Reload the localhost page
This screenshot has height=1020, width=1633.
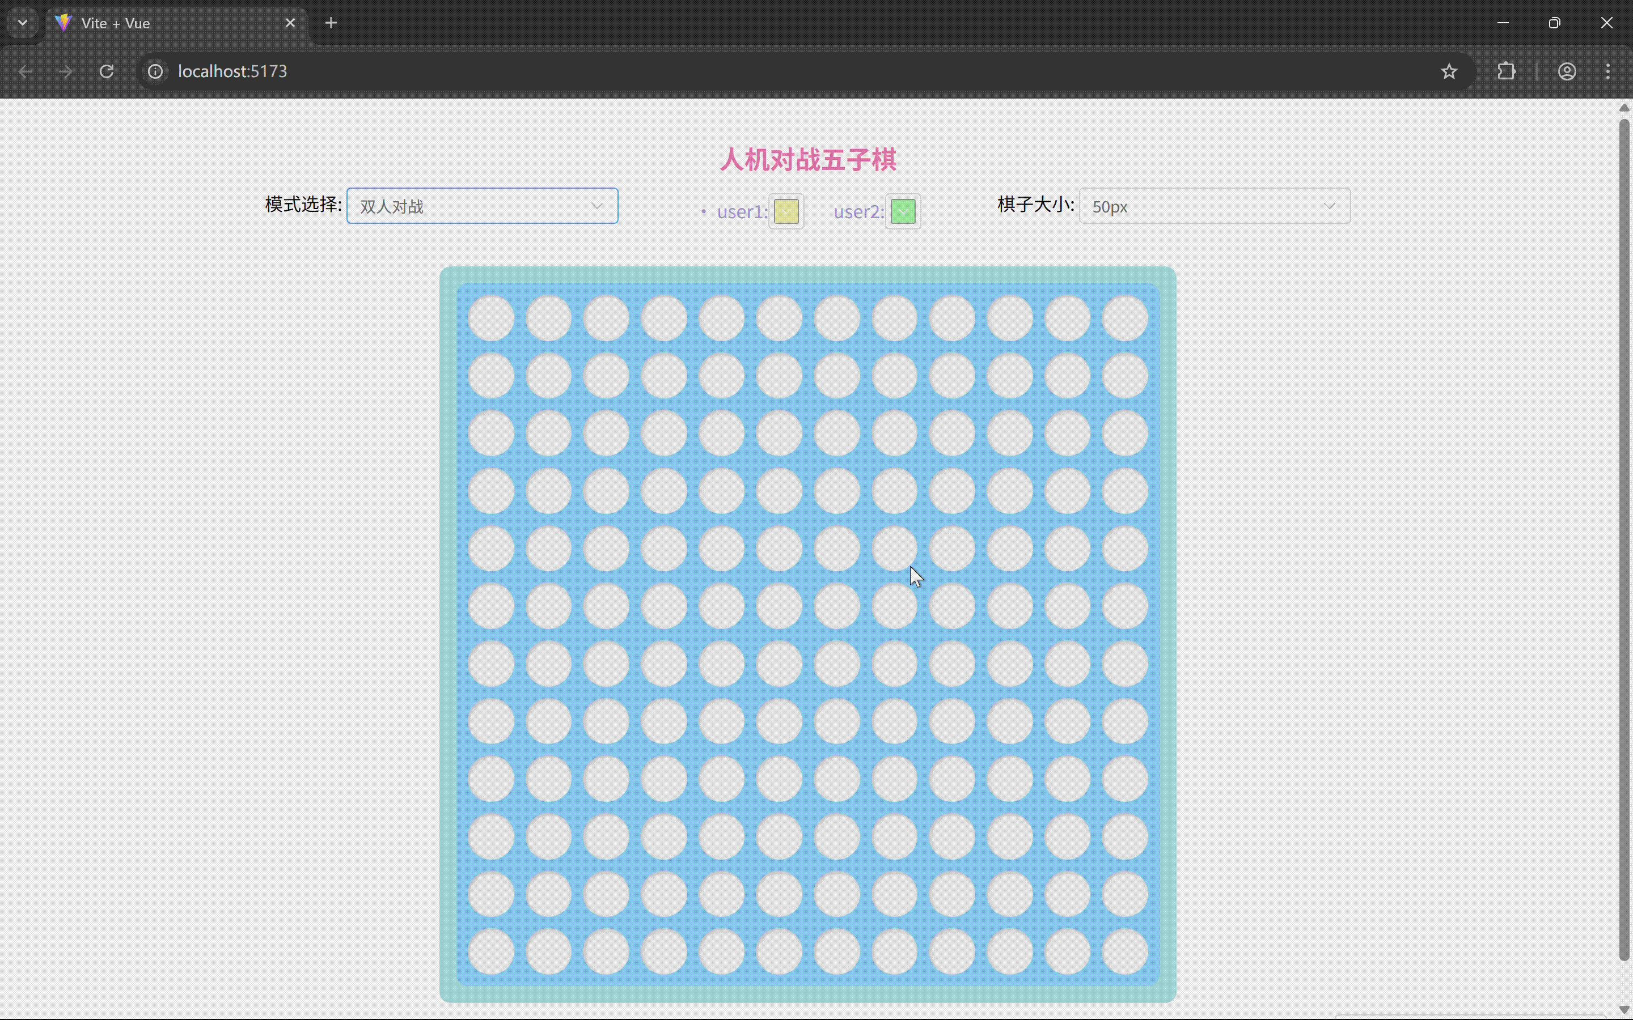coord(107,71)
